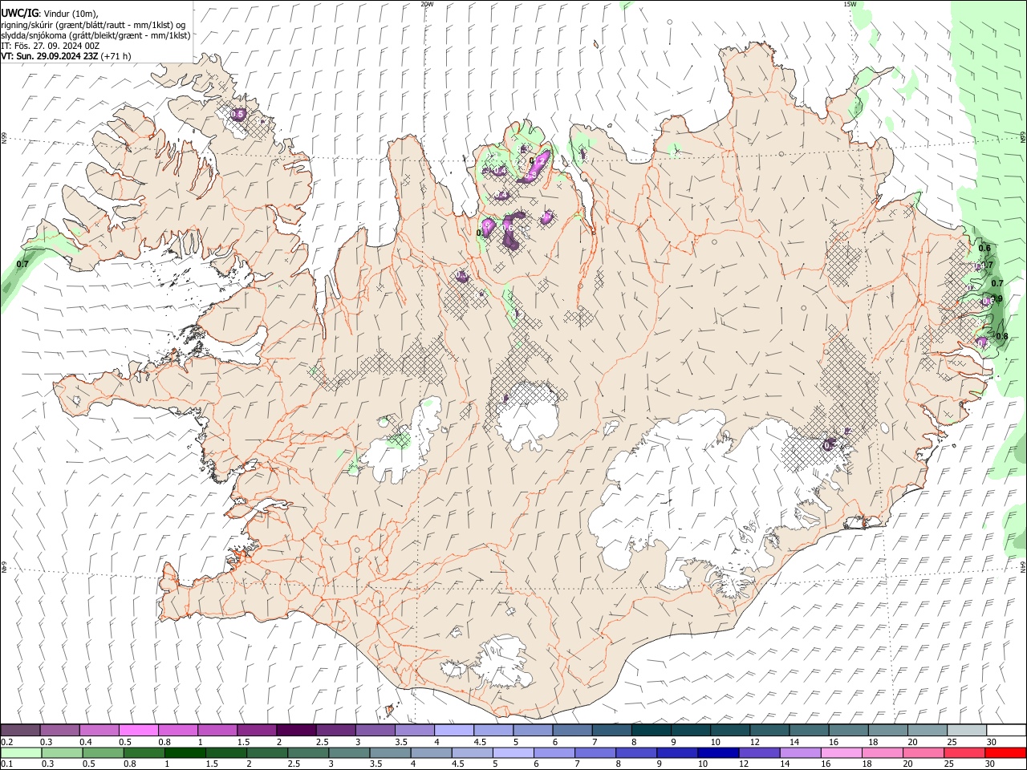
Task: Click rain legend bright red swatch at 30
Action: 1005,752
